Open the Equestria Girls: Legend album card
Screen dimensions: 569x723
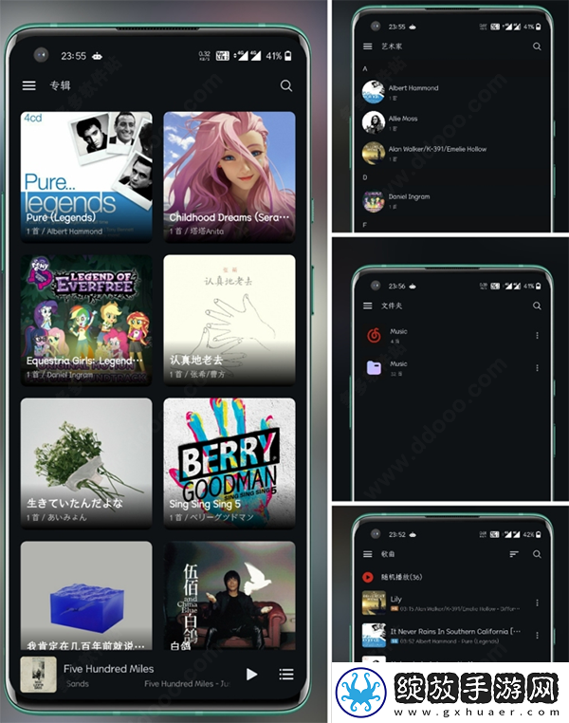click(x=86, y=320)
